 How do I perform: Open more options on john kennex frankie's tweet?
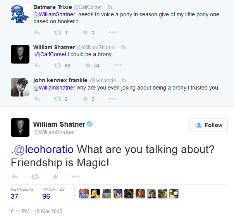click(x=113, y=99)
